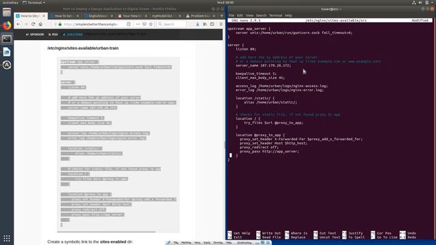
Task: Switch to 'mpModel-list' tab
Action: click(x=166, y=16)
